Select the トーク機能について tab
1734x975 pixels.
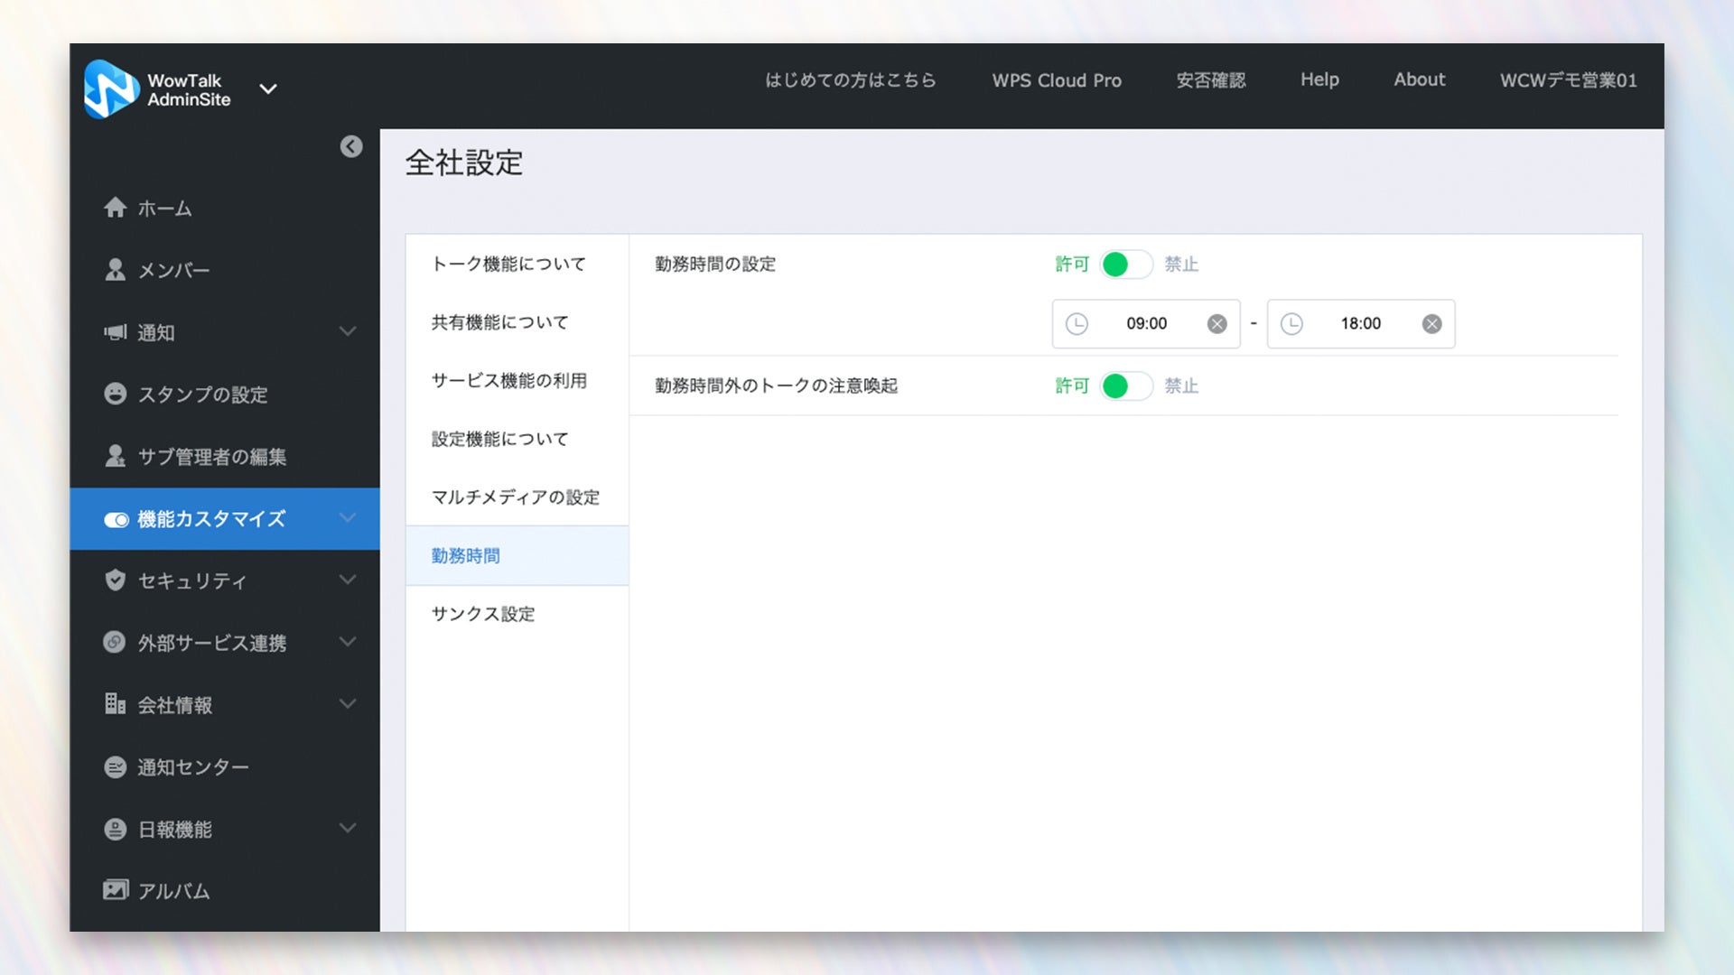[x=508, y=264]
